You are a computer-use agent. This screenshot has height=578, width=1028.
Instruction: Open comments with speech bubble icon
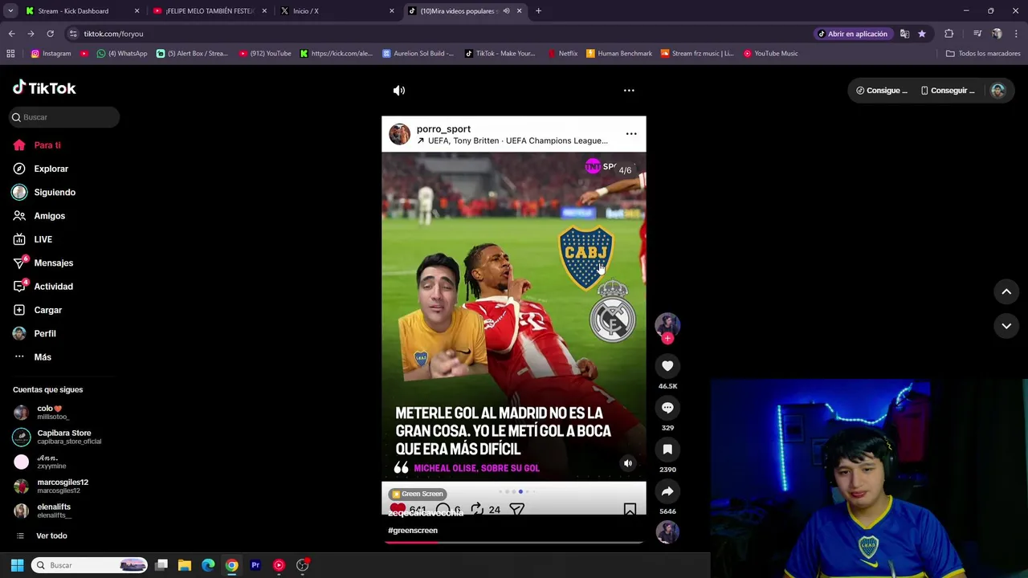click(667, 408)
